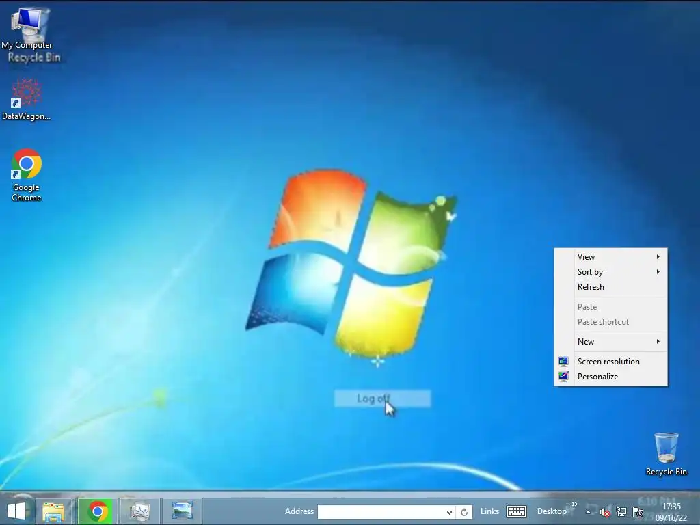Refresh the Address toolbar
This screenshot has height=525, width=700.
(x=464, y=512)
